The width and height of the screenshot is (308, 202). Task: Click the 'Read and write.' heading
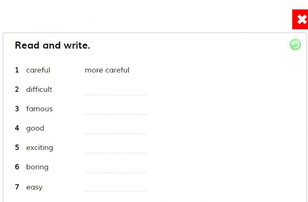click(x=52, y=46)
